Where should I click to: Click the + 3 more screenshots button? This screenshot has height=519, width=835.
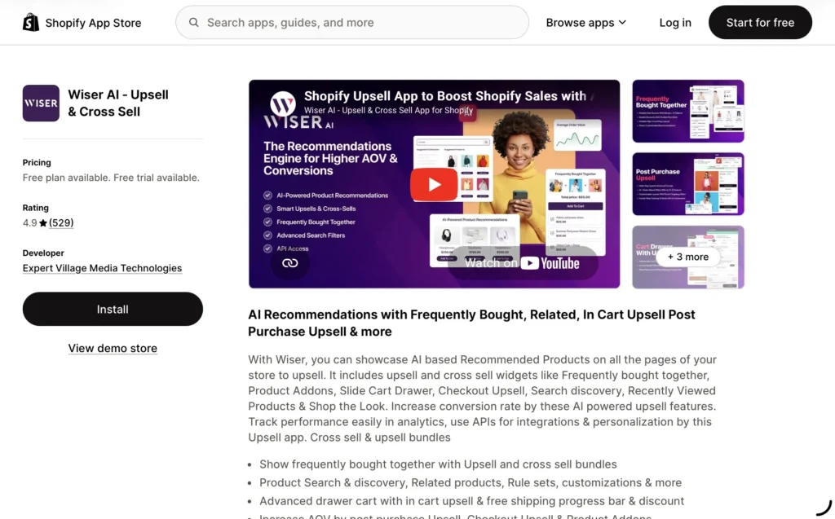point(688,257)
